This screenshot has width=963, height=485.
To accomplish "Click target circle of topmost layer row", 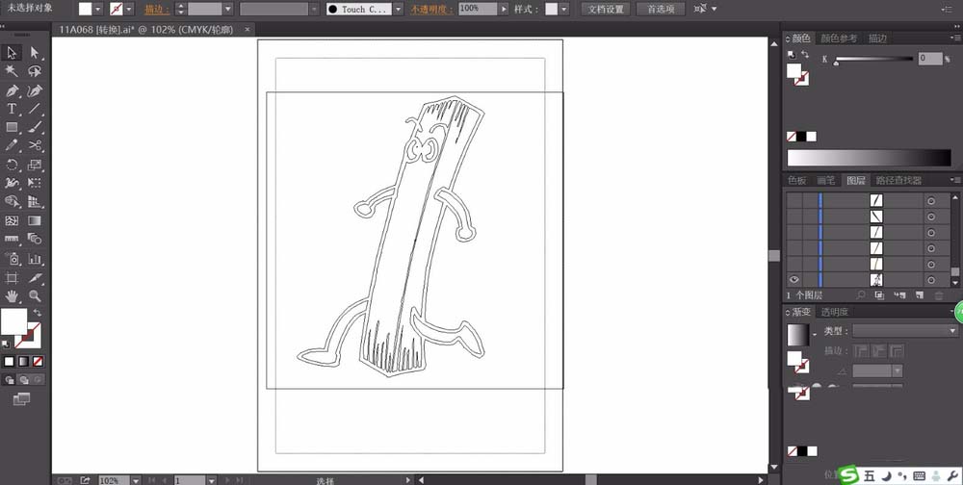I will (x=931, y=201).
